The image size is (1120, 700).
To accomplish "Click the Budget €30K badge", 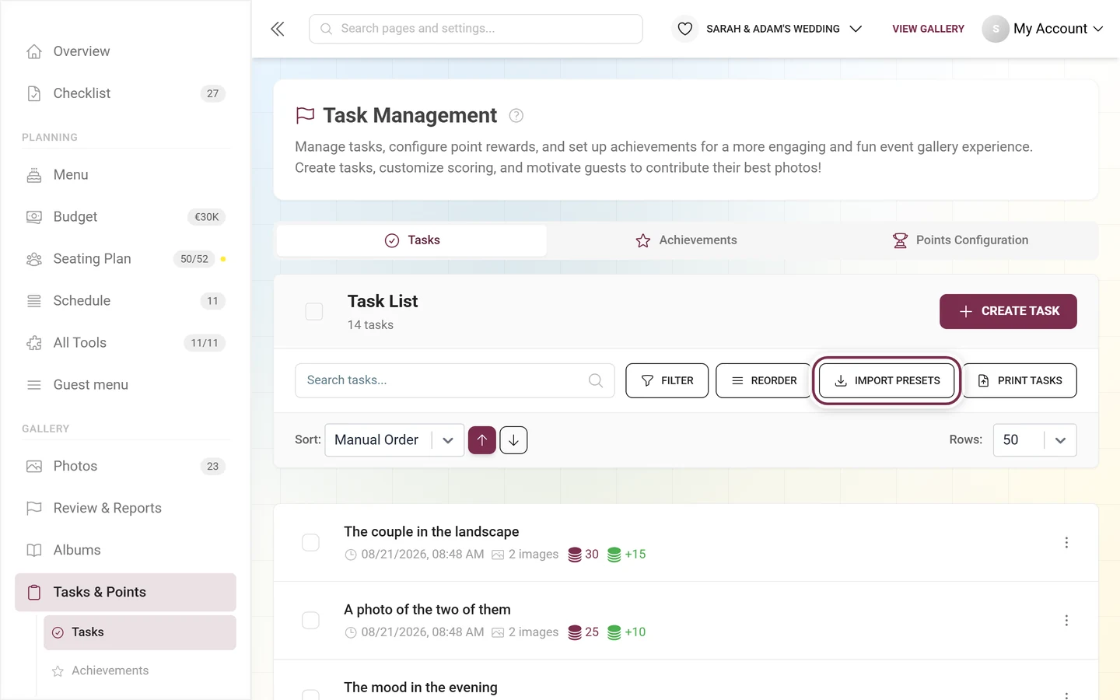I will click(x=207, y=217).
